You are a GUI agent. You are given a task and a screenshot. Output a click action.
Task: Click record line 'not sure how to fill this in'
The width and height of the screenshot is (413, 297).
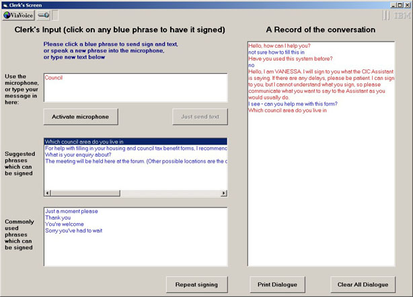pyautogui.click(x=276, y=52)
